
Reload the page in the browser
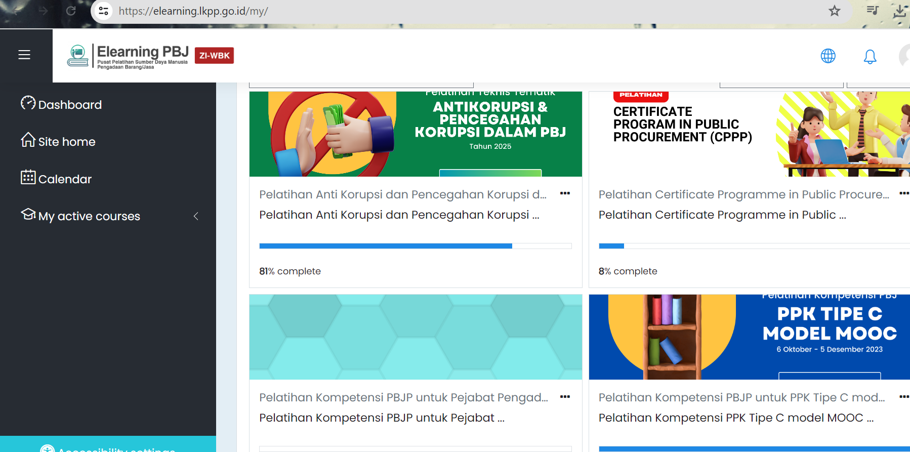[x=71, y=11]
